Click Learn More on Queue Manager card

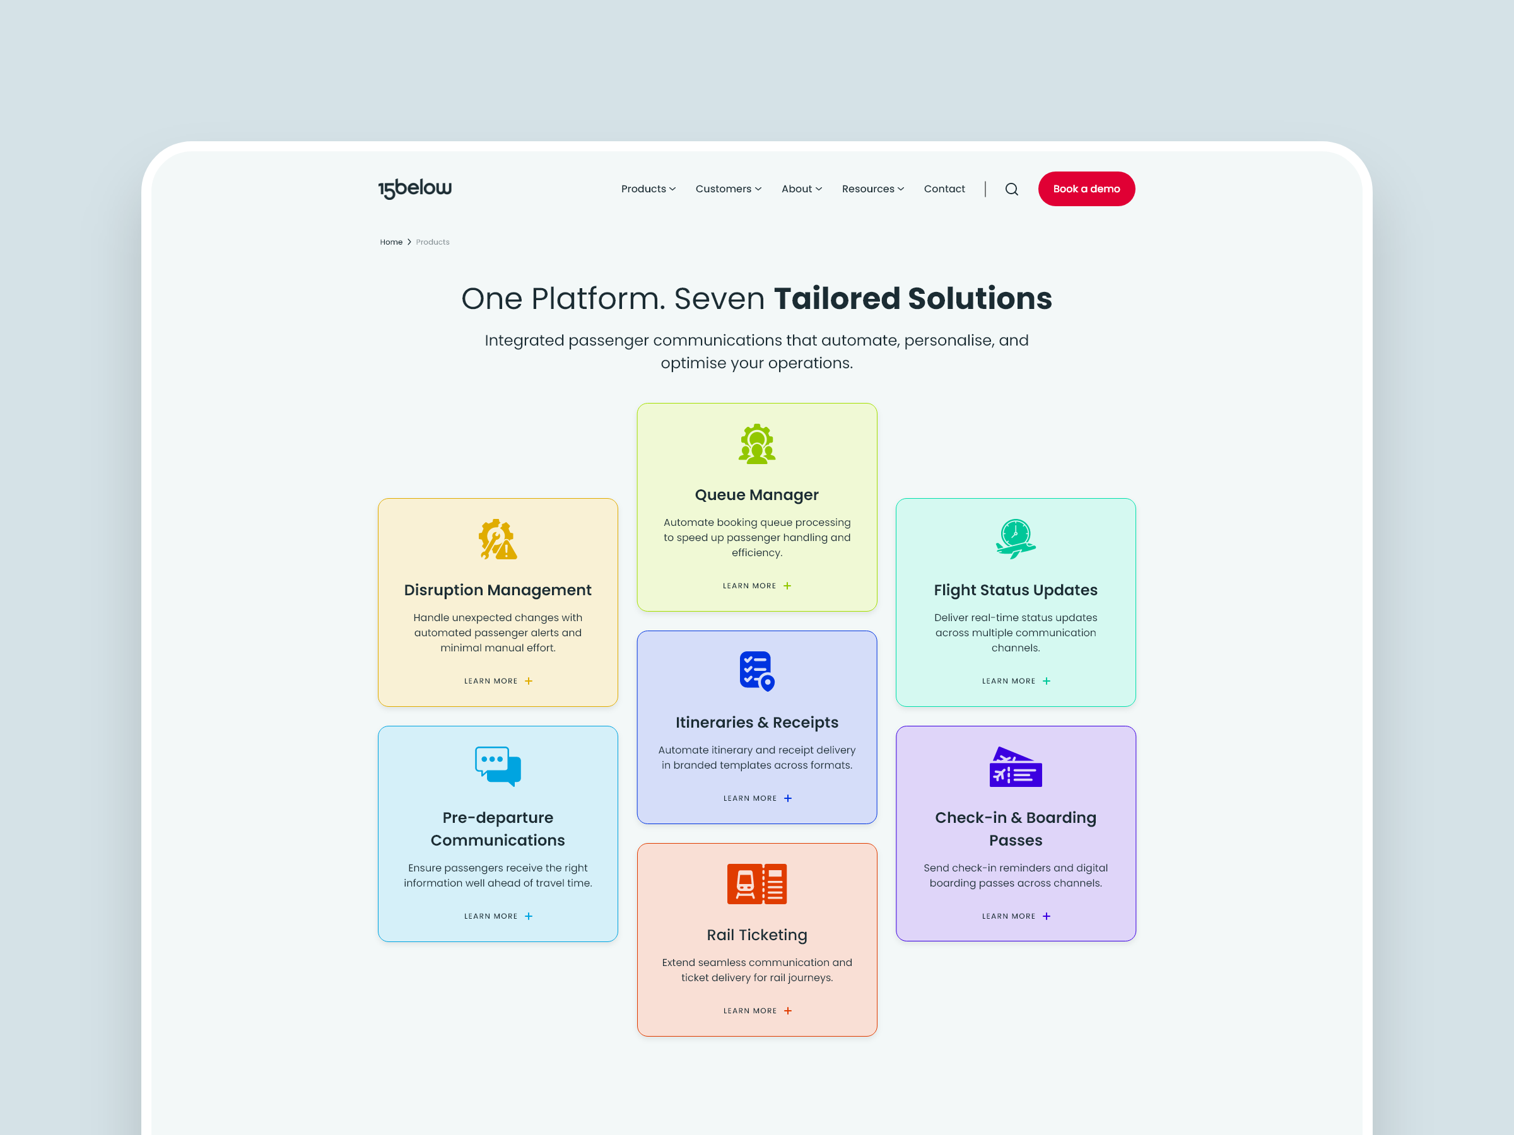(x=756, y=586)
